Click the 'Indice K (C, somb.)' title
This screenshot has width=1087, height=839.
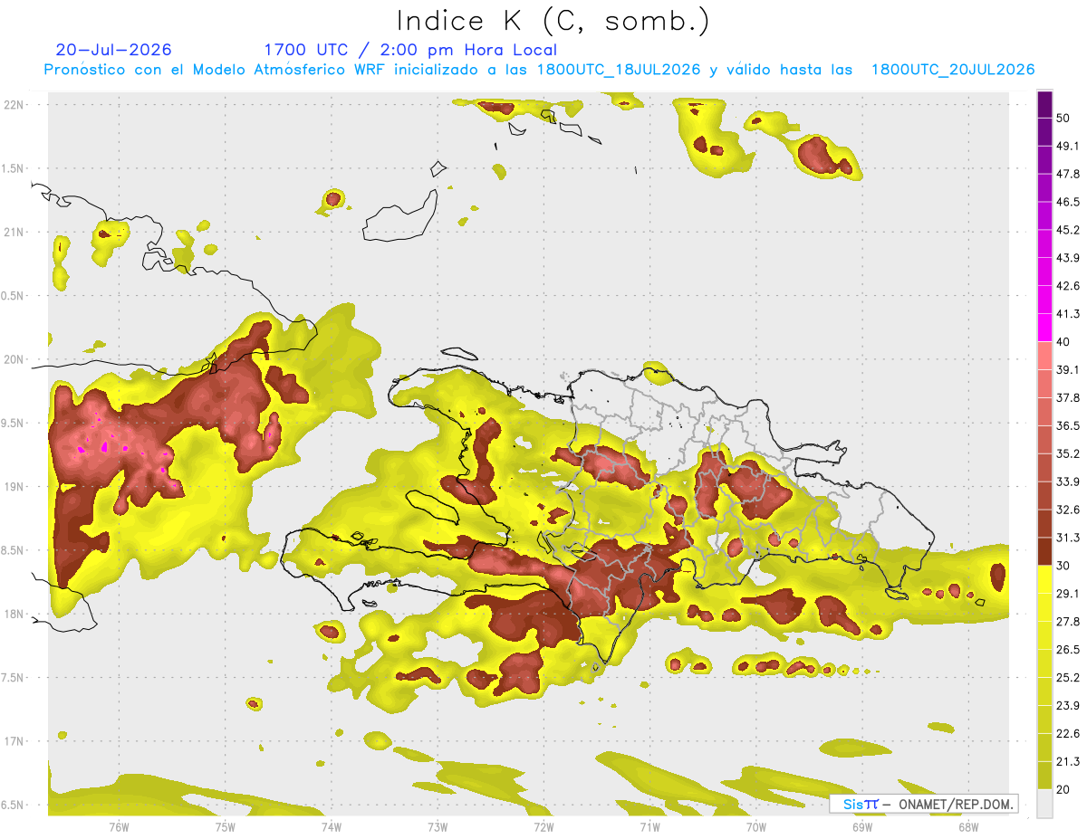tap(553, 21)
